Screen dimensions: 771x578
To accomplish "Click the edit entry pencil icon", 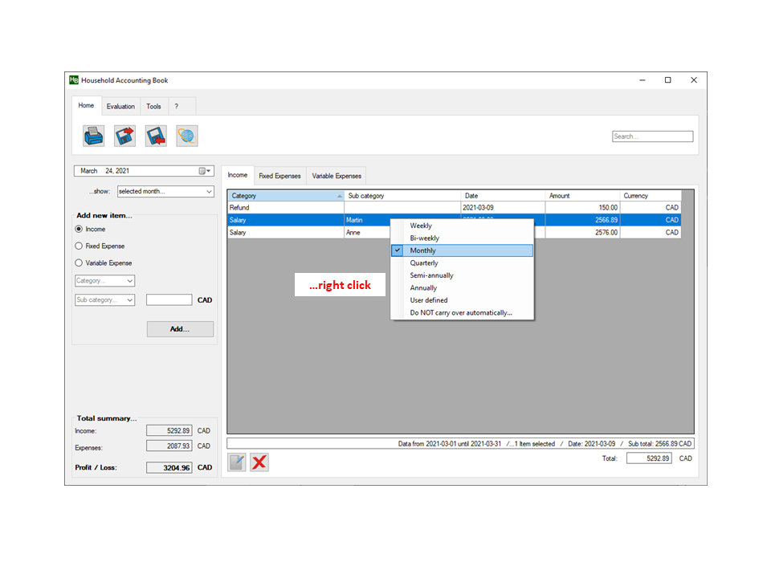I will coord(237,462).
